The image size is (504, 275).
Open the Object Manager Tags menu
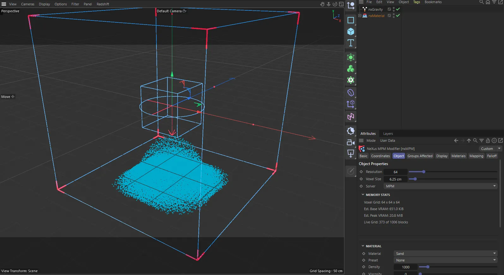[x=416, y=2]
